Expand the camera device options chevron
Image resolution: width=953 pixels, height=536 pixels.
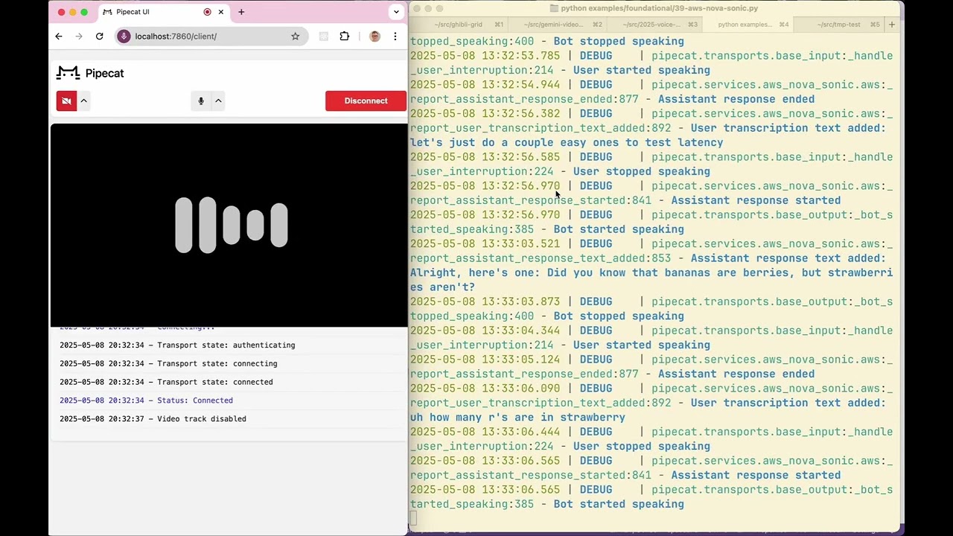click(84, 101)
